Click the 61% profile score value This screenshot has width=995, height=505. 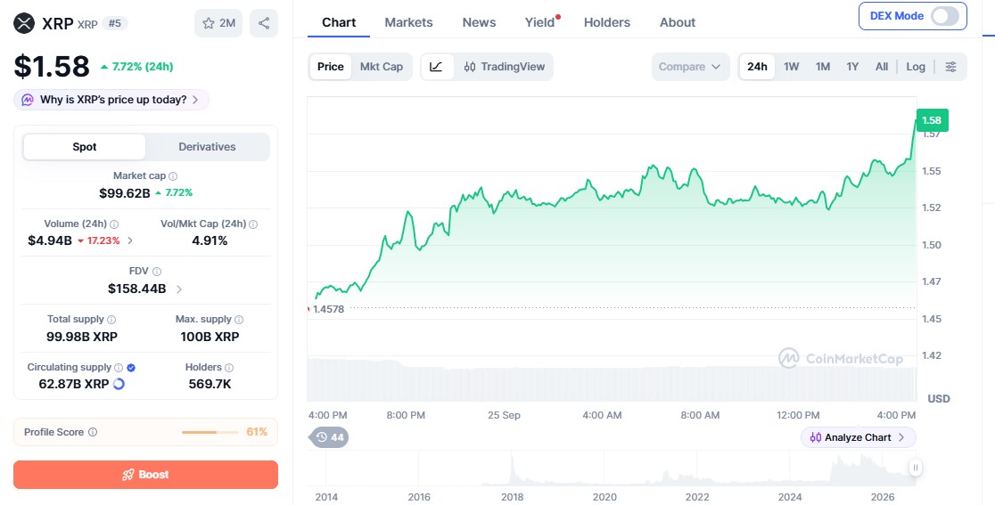coord(257,432)
